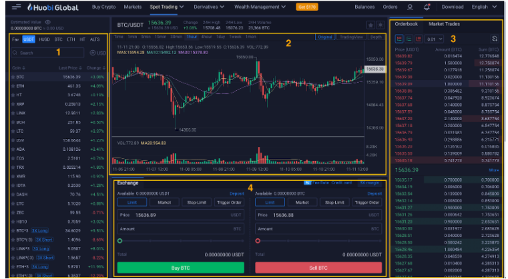The width and height of the screenshot is (508, 279).
Task: Click magnifier icon in coin search
Action: click(x=15, y=53)
